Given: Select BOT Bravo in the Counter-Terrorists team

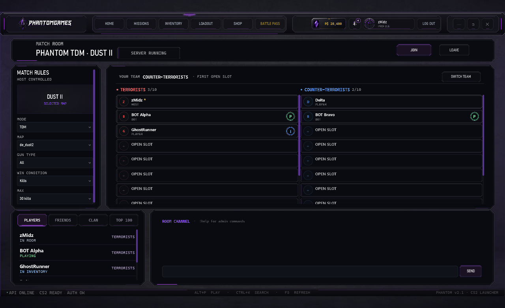Looking at the screenshot, I should pos(391,116).
